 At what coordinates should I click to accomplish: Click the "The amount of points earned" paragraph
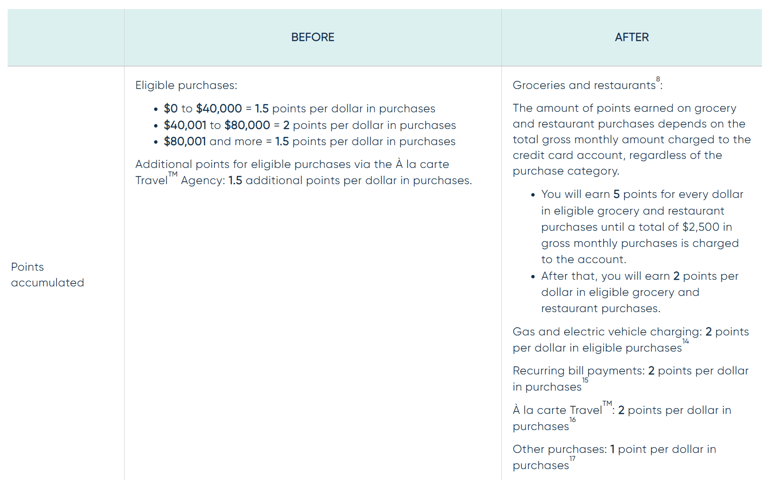[x=632, y=139]
